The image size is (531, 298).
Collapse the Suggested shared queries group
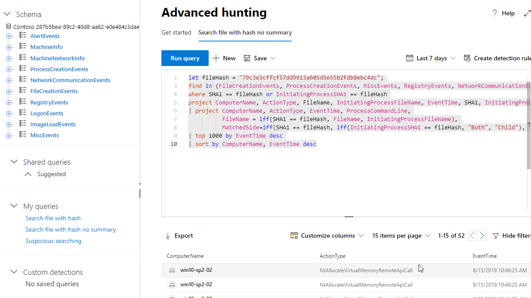tap(28, 174)
